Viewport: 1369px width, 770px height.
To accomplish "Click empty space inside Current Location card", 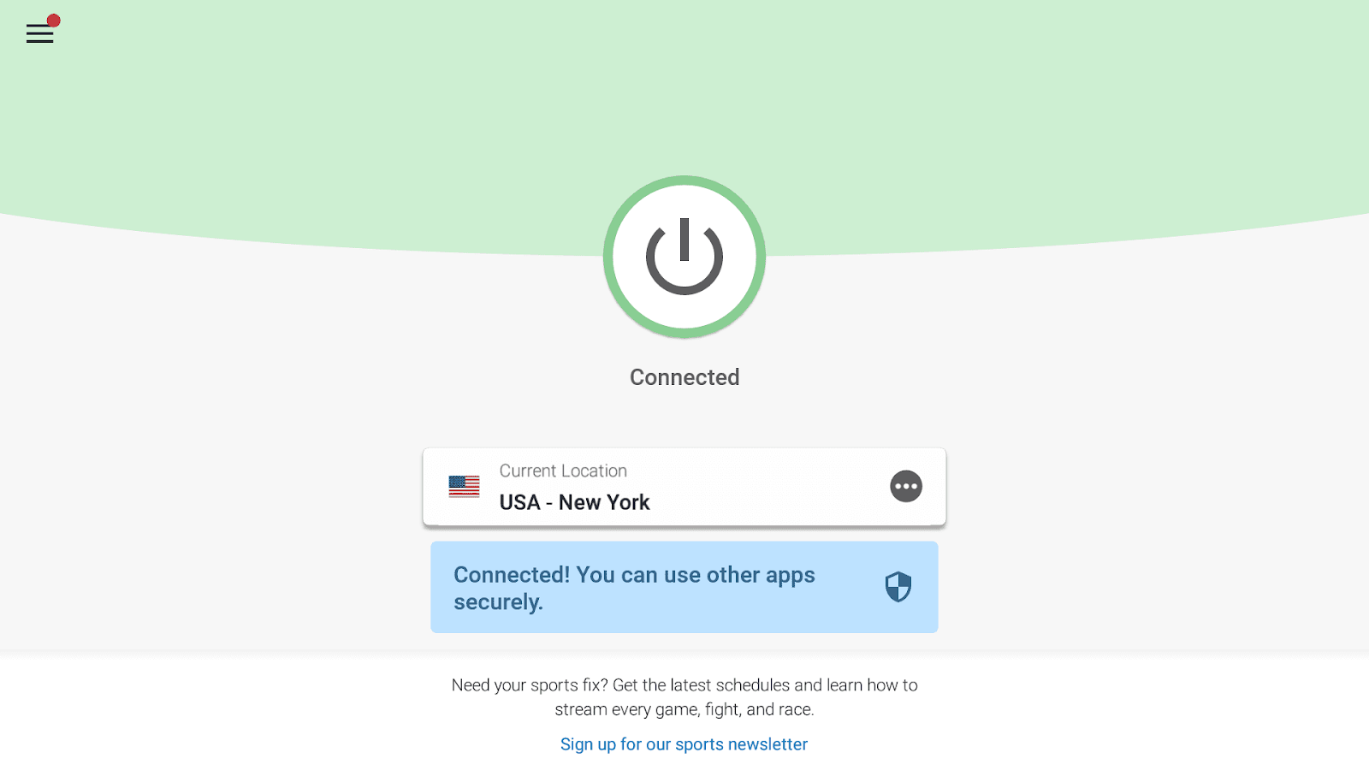I will coord(770,487).
